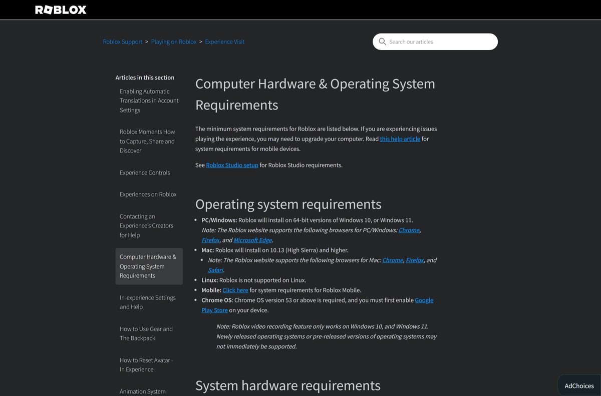This screenshot has width=601, height=396.
Task: Follow 'Click here' link for Roblox Mobile
Action: (235, 290)
